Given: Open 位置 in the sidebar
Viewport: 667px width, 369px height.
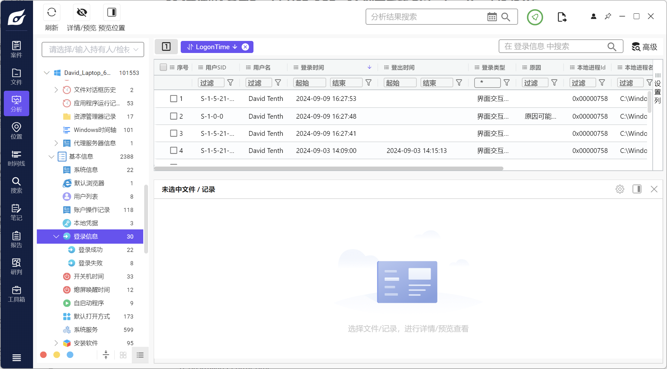Looking at the screenshot, I should point(17,131).
